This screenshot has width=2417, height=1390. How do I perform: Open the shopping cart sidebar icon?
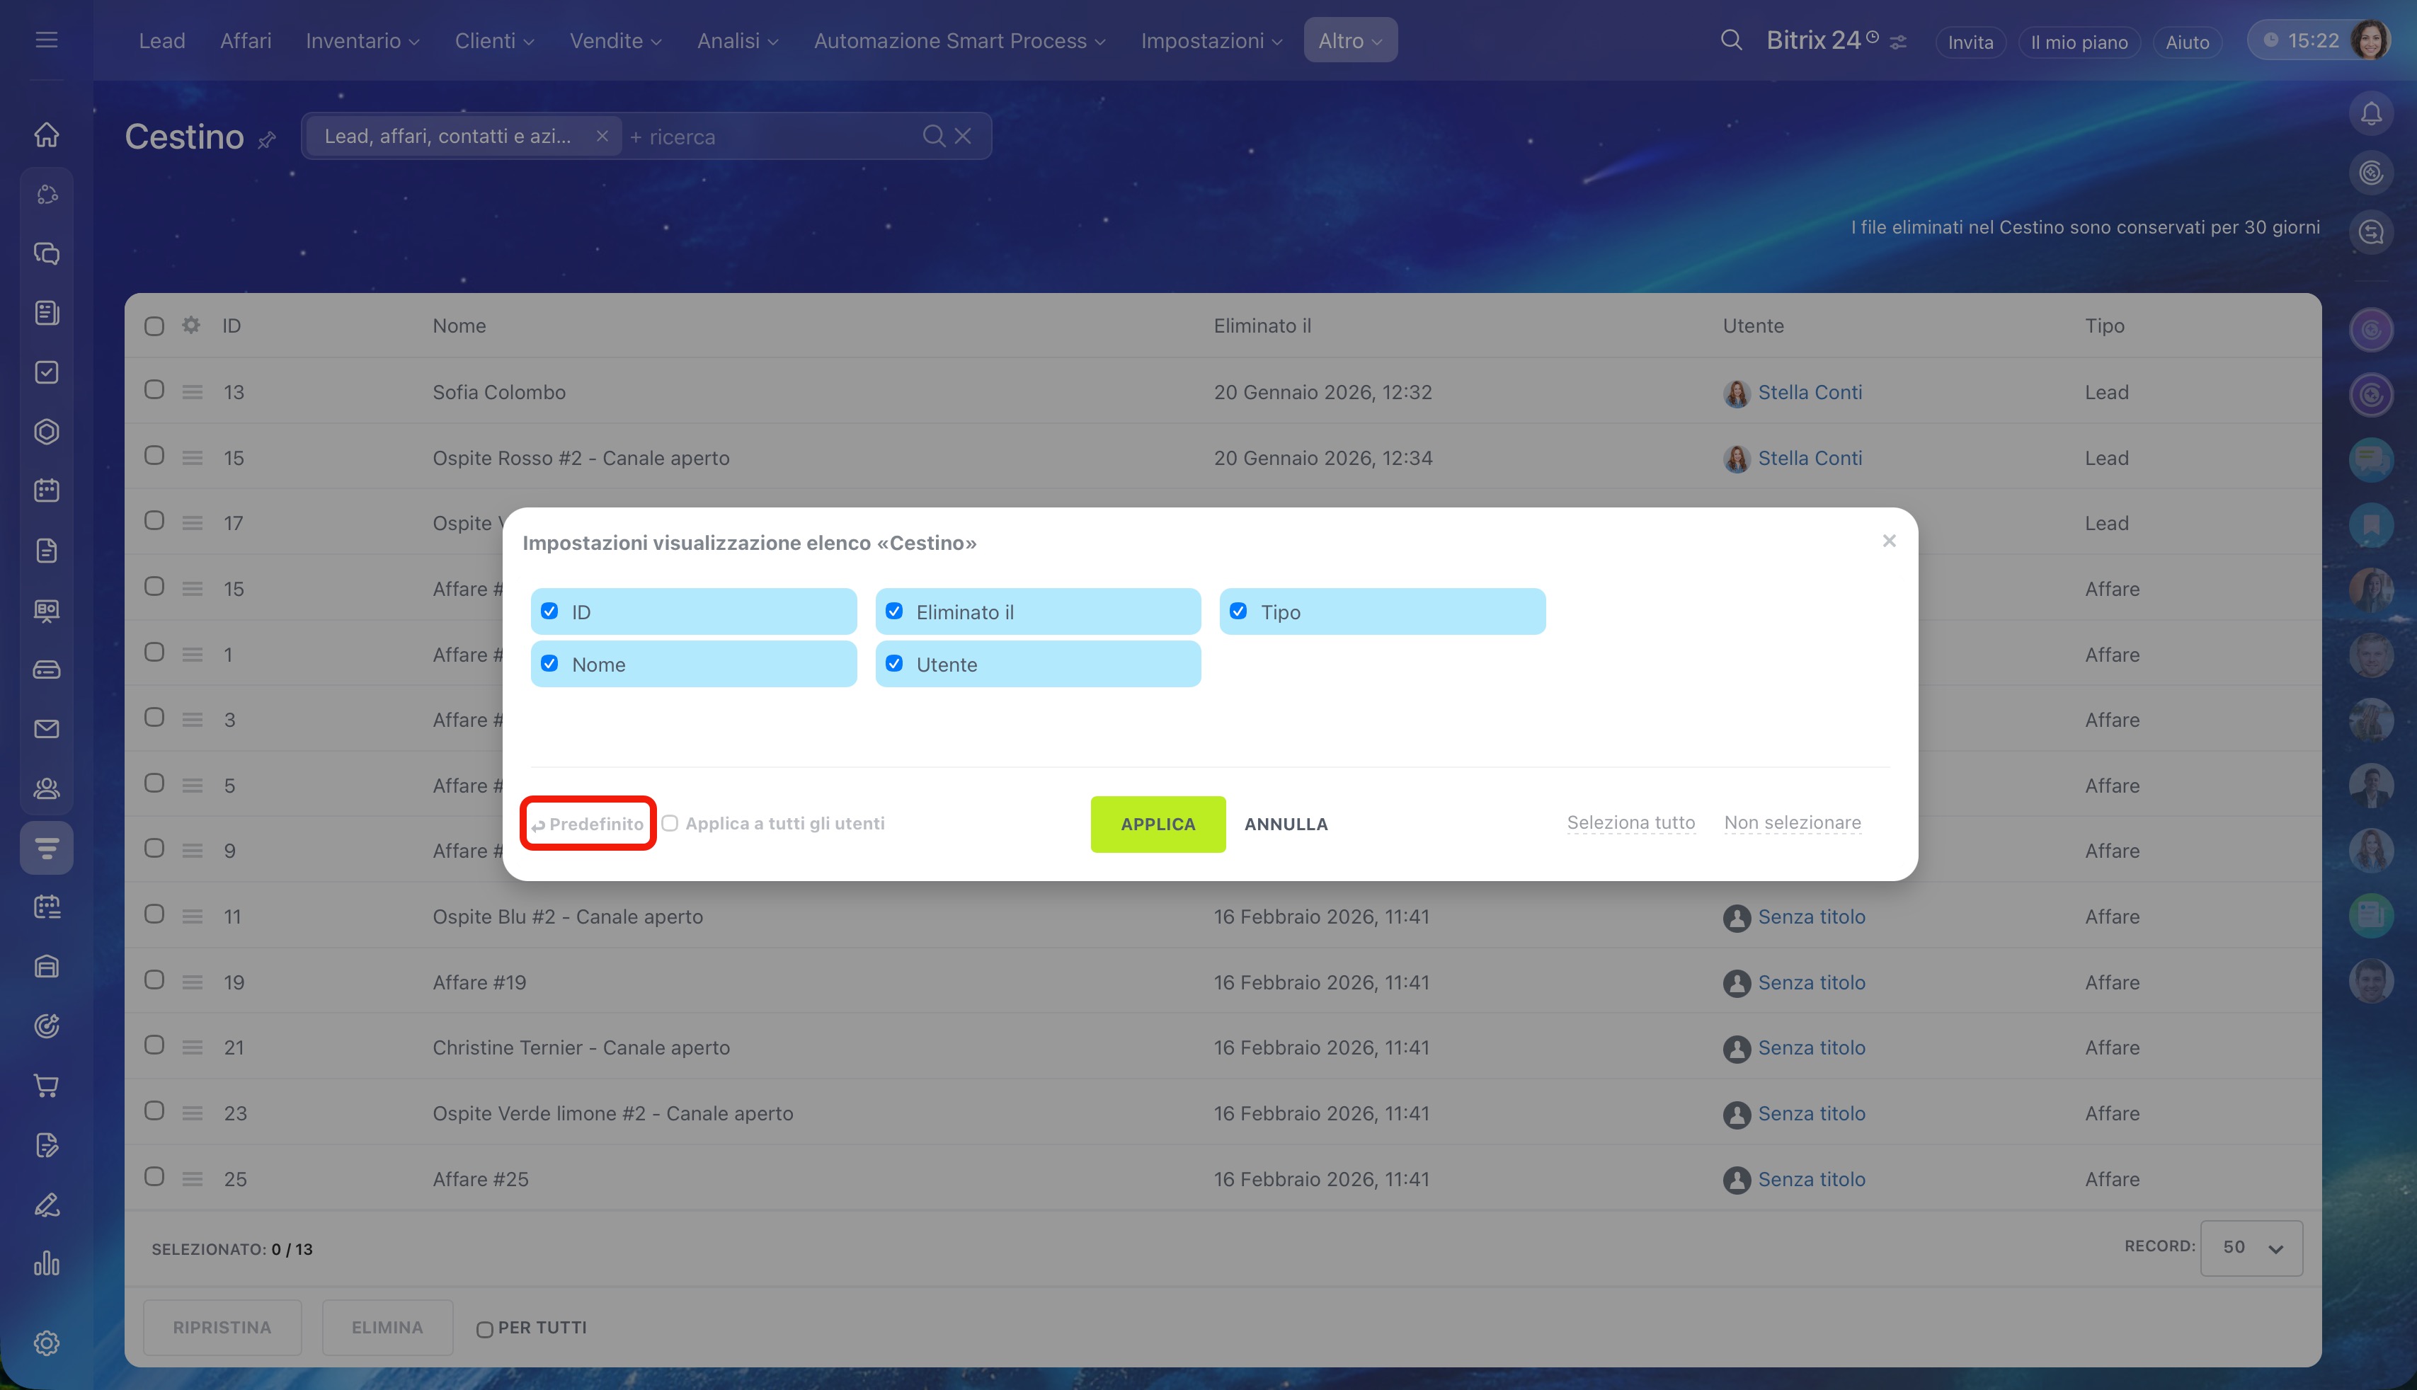47,1086
